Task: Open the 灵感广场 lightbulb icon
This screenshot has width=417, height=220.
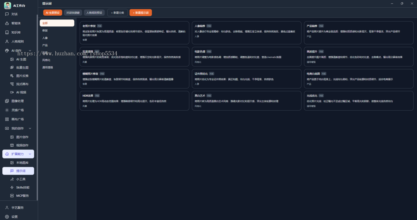Action: click(x=7, y=110)
